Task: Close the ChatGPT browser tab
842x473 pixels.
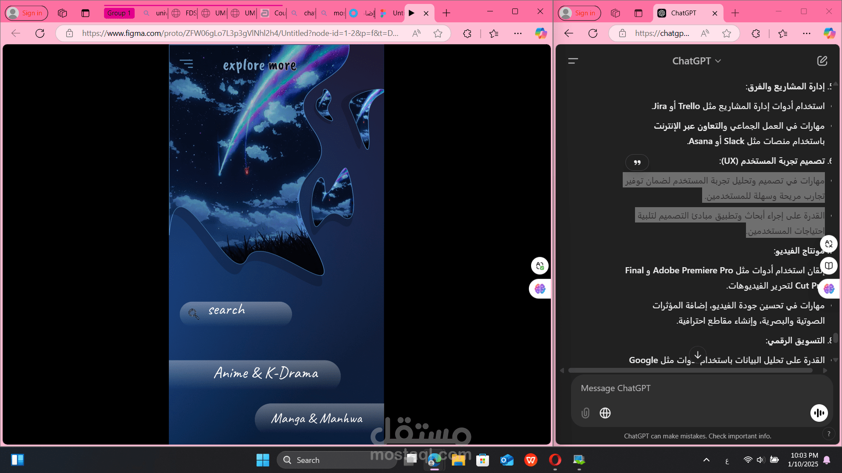Action: (715, 13)
